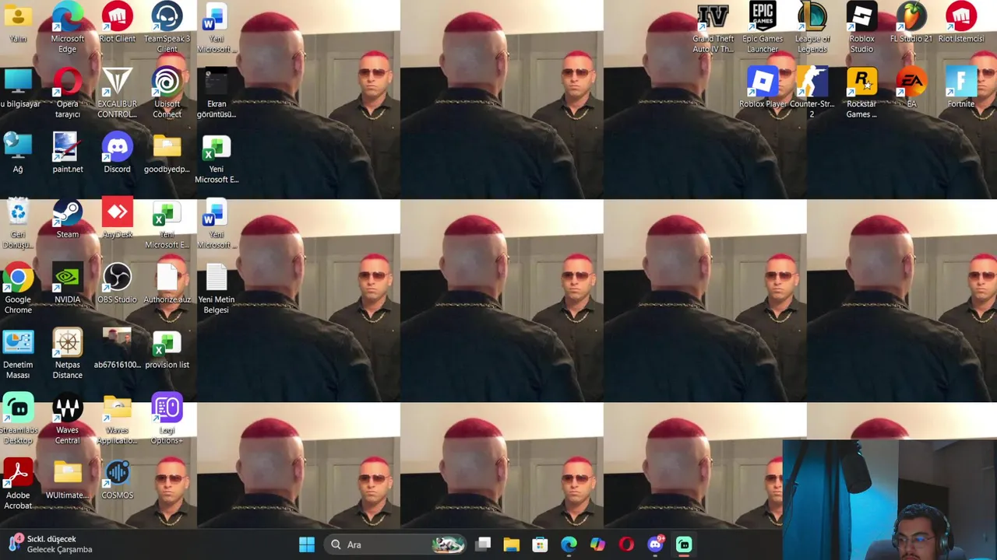Open Opera browser from taskbar
Image resolution: width=997 pixels, height=560 pixels.
(626, 544)
